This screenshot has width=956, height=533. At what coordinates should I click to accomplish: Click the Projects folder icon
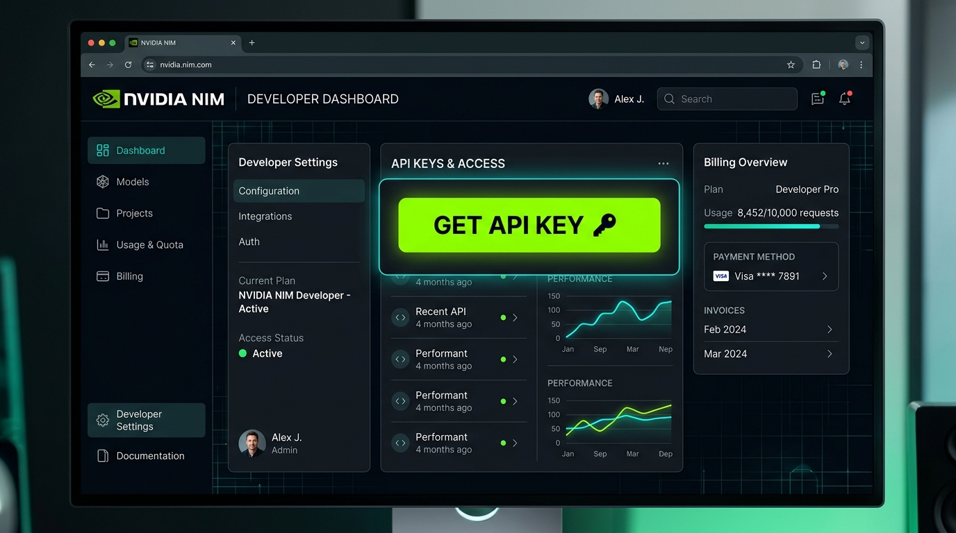pos(103,213)
